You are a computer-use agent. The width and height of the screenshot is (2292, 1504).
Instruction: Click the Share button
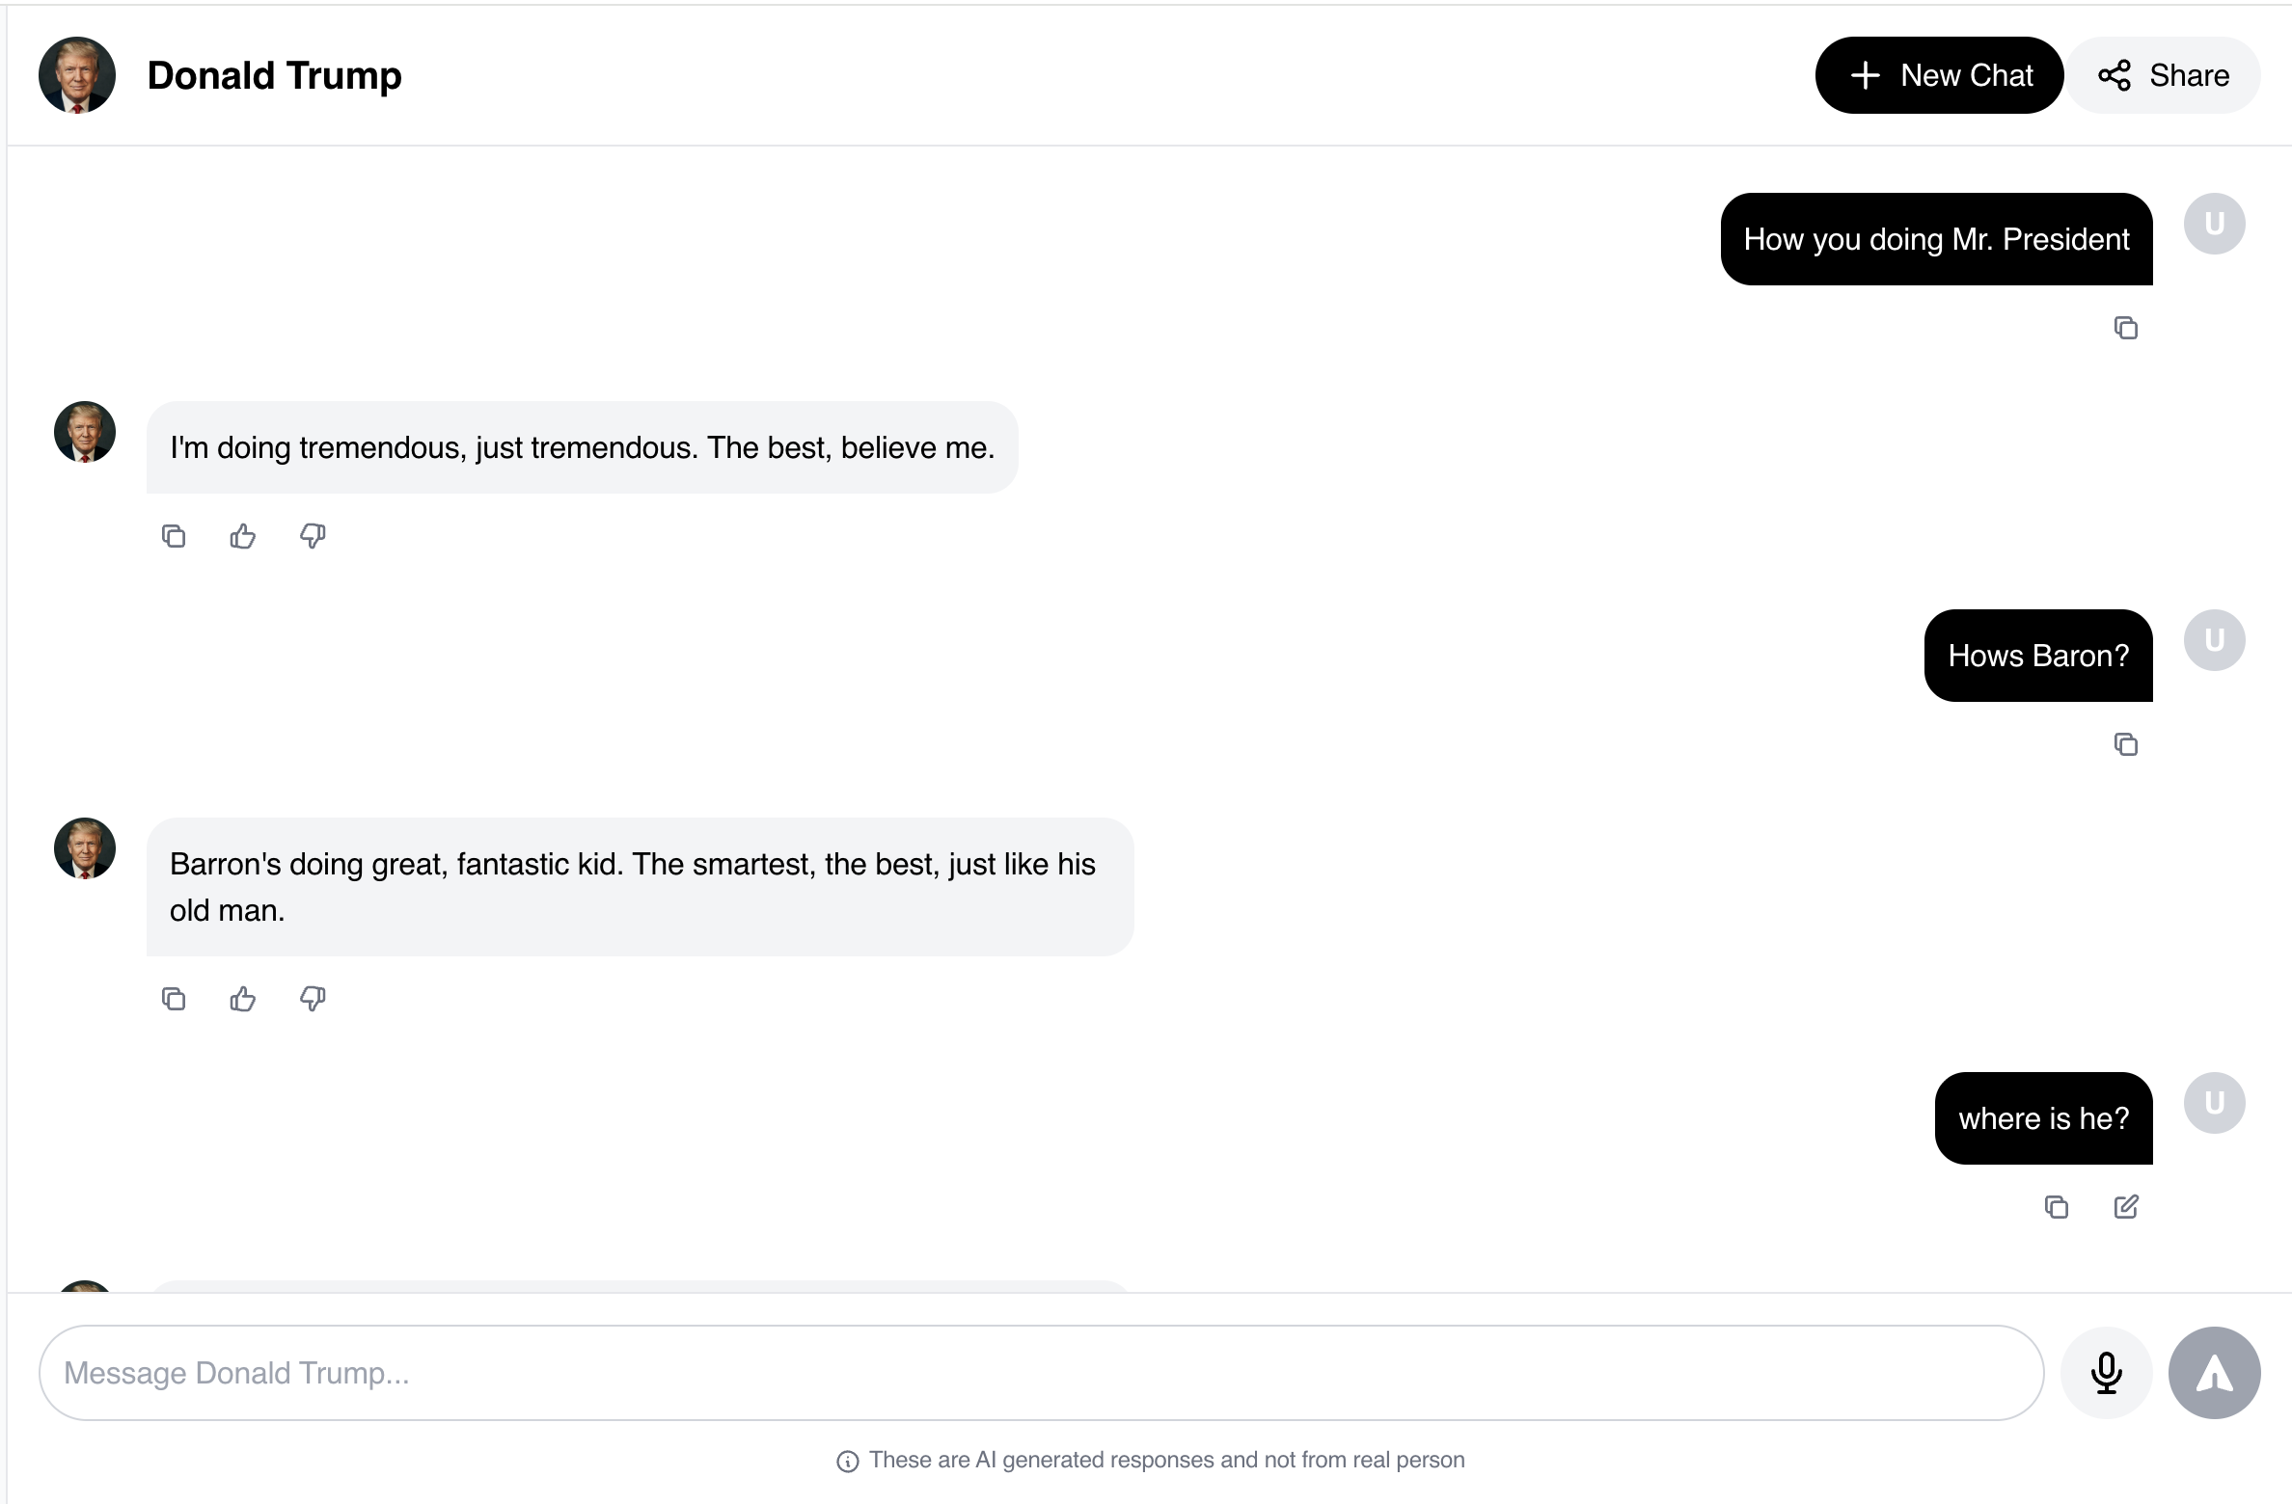click(x=2164, y=75)
